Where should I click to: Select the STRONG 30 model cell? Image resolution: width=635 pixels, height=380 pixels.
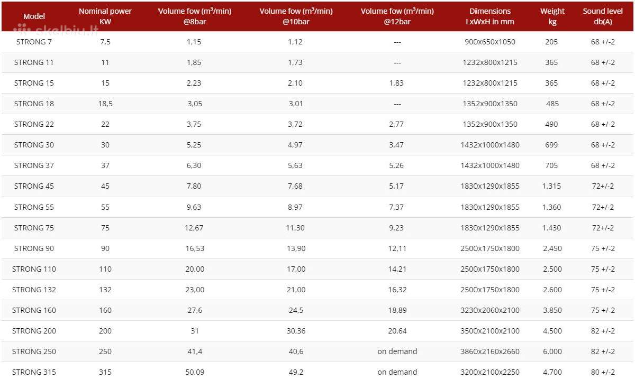34,145
